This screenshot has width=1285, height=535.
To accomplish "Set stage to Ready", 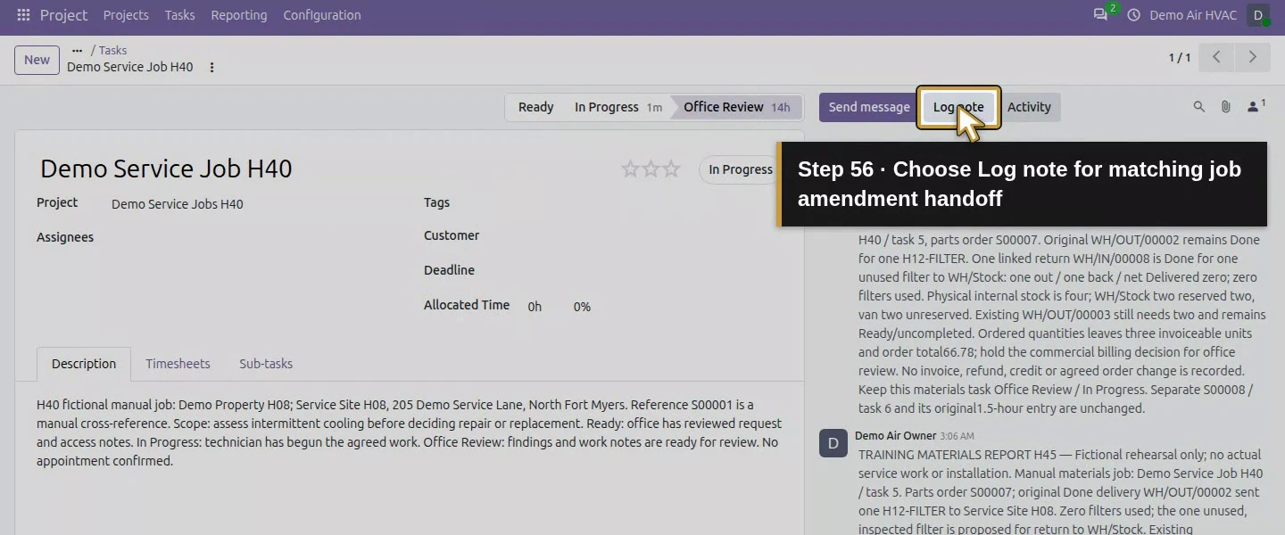I will pos(535,107).
